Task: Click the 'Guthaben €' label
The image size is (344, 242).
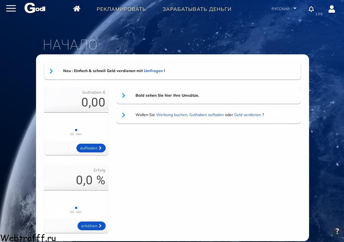Action: click(94, 92)
